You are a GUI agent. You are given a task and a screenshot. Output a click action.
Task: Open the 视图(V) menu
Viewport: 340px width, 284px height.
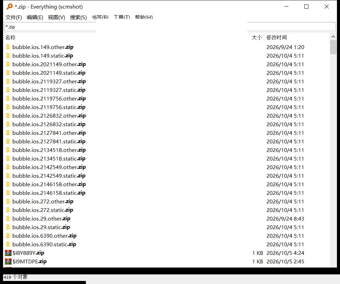click(57, 17)
